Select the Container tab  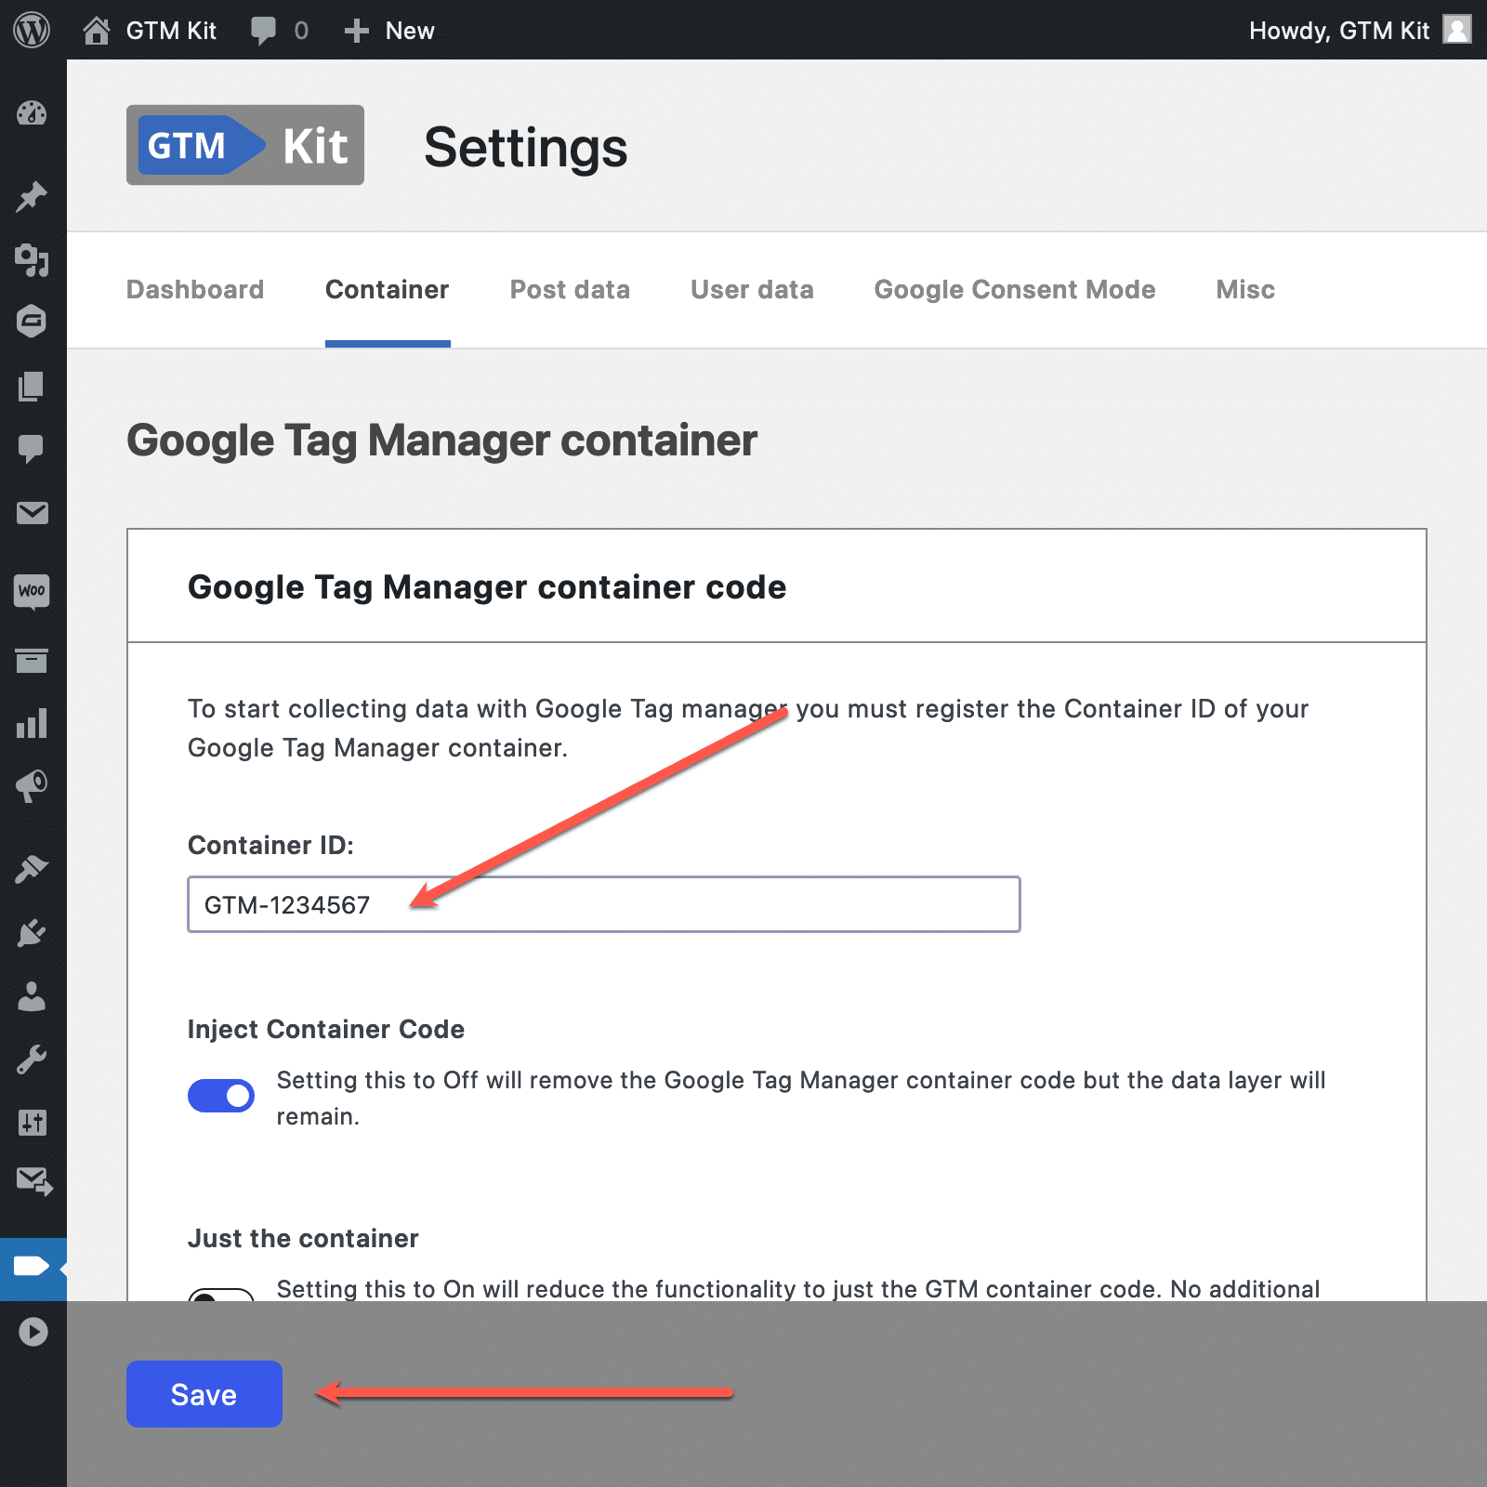[388, 290]
